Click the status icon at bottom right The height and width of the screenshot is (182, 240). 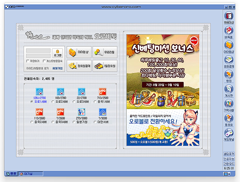point(227,174)
